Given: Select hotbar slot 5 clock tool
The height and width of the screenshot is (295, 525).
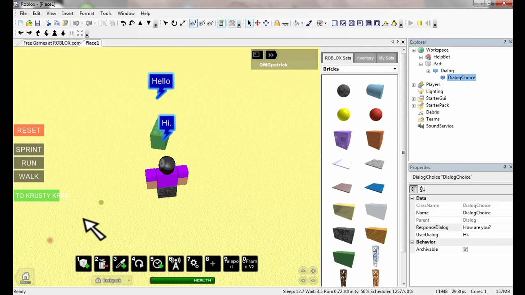Looking at the screenshot, I should (157, 263).
